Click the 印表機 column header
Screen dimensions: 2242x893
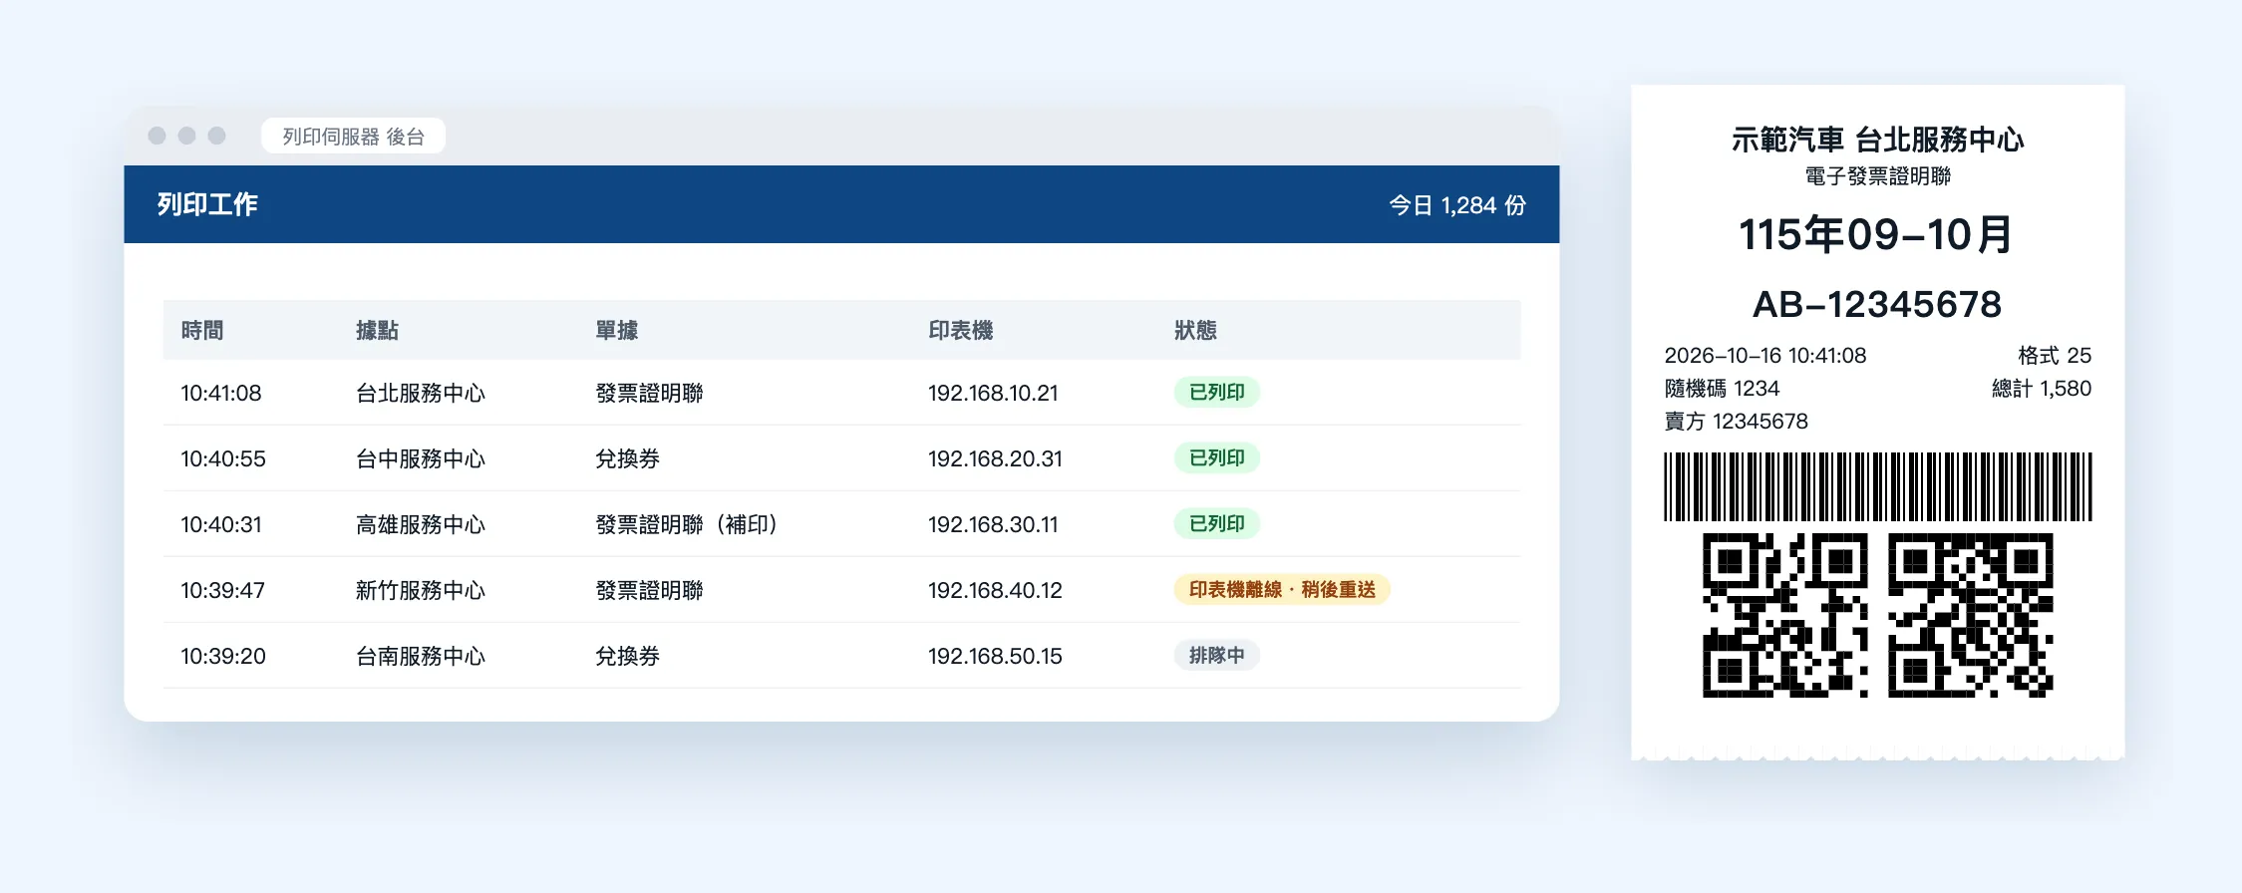(961, 330)
